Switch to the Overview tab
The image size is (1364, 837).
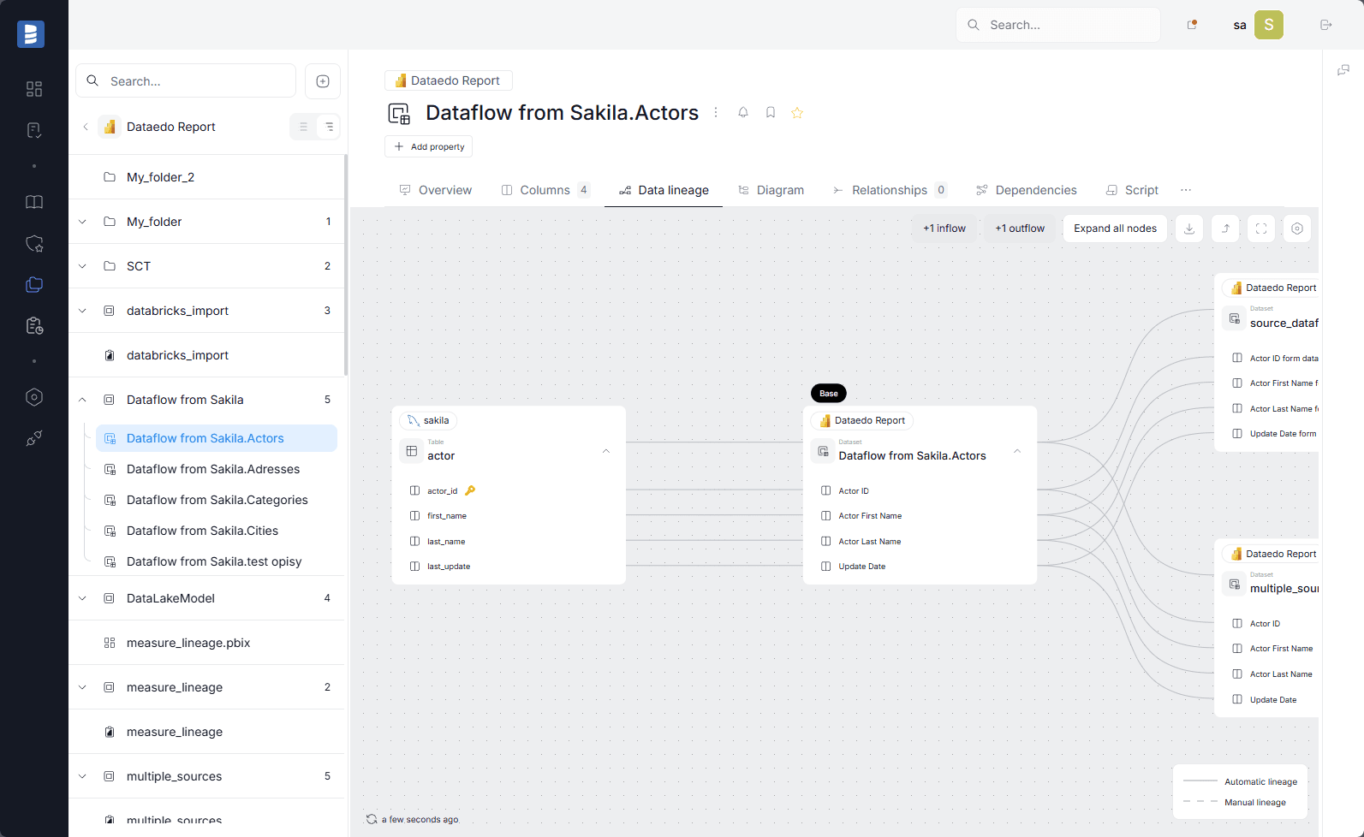(x=436, y=190)
